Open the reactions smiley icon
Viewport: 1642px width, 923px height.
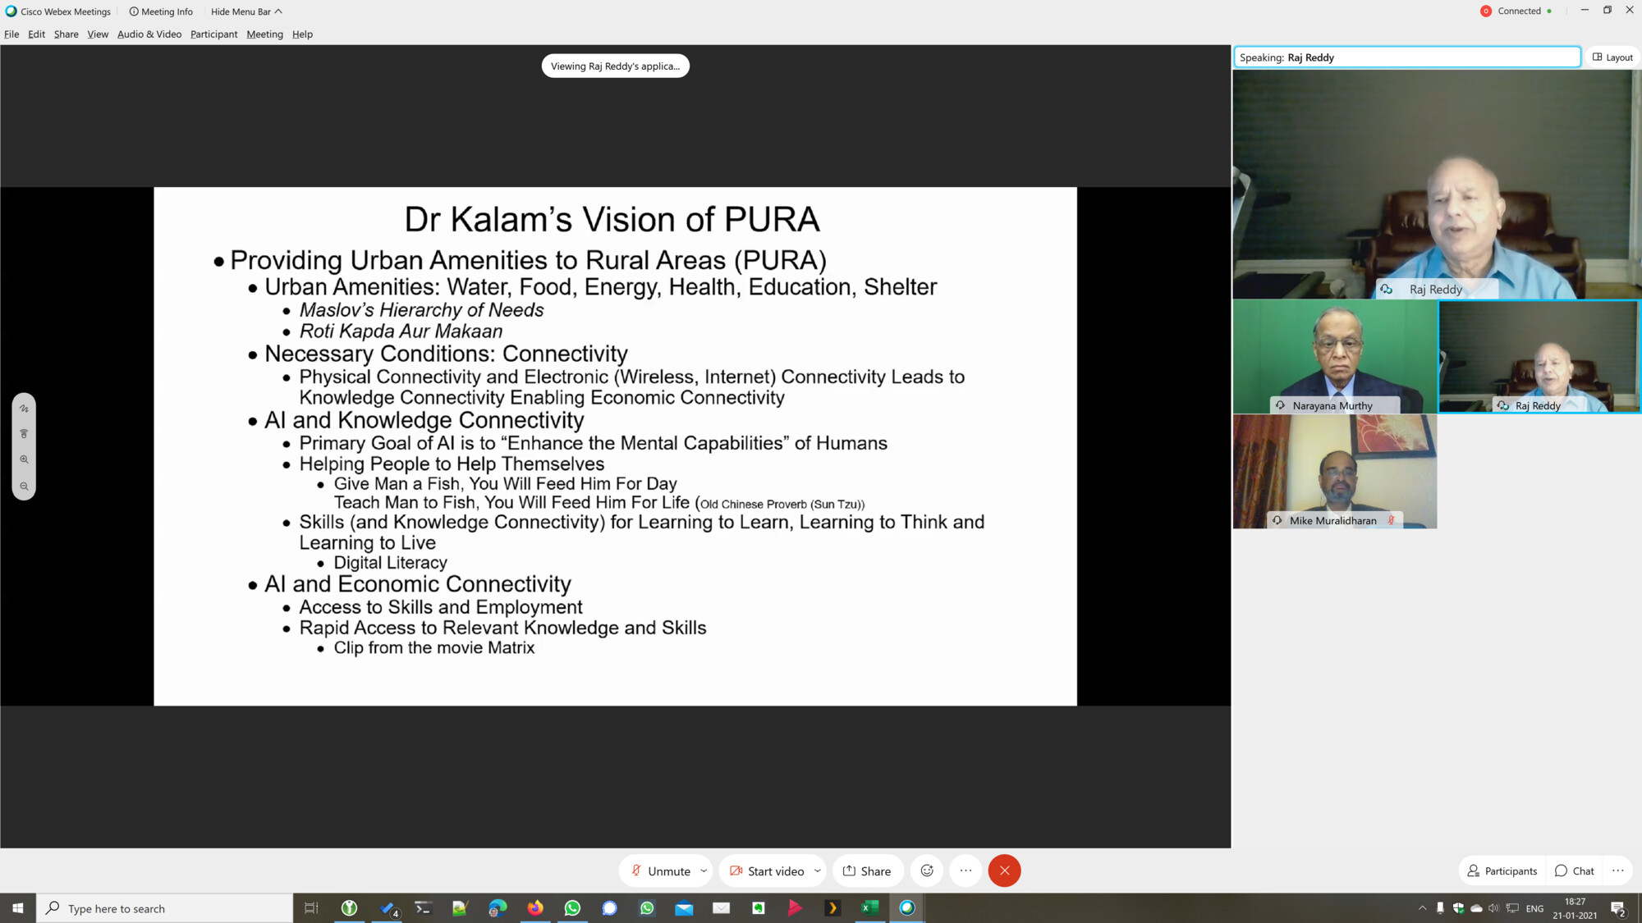[927, 870]
